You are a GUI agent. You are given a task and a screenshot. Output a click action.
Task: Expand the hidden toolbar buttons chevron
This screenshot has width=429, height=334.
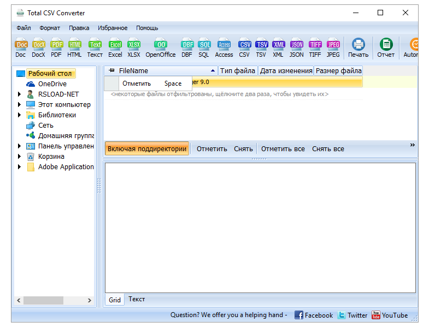click(412, 145)
